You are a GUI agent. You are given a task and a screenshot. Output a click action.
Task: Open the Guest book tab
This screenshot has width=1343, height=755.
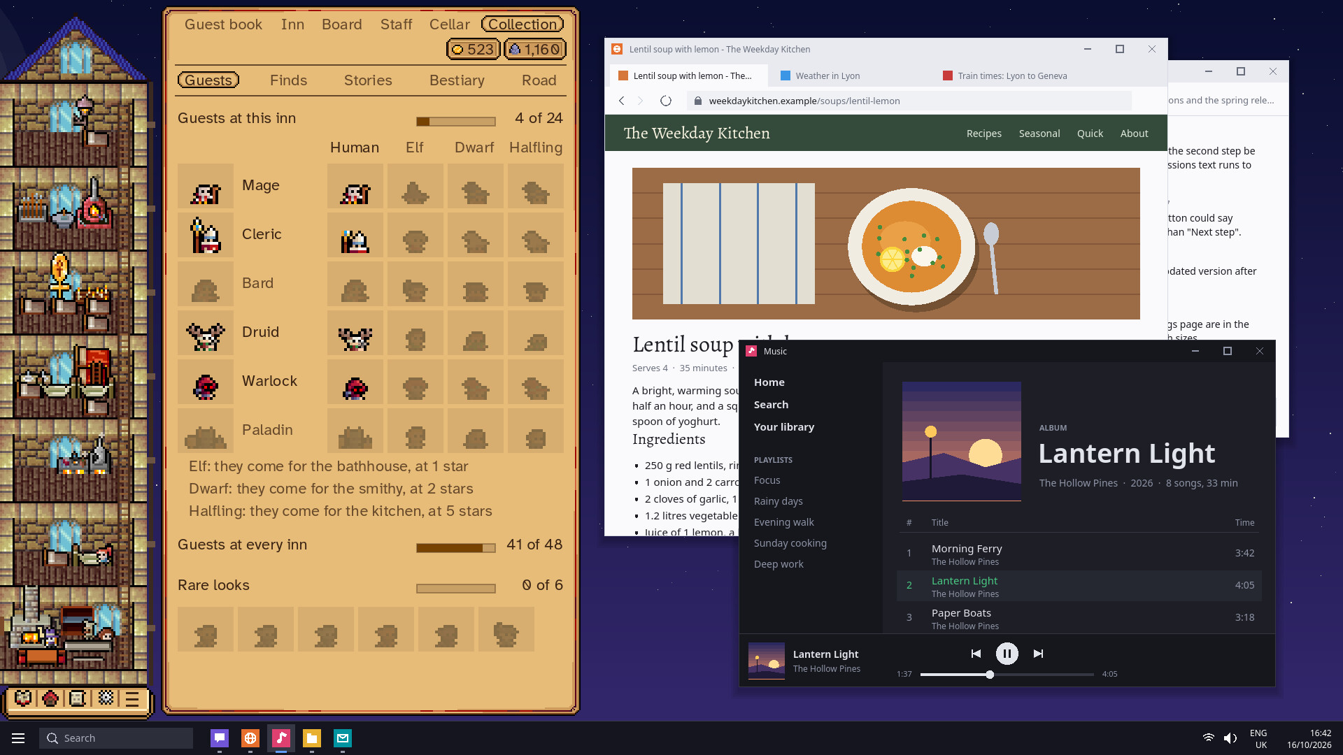coord(223,24)
